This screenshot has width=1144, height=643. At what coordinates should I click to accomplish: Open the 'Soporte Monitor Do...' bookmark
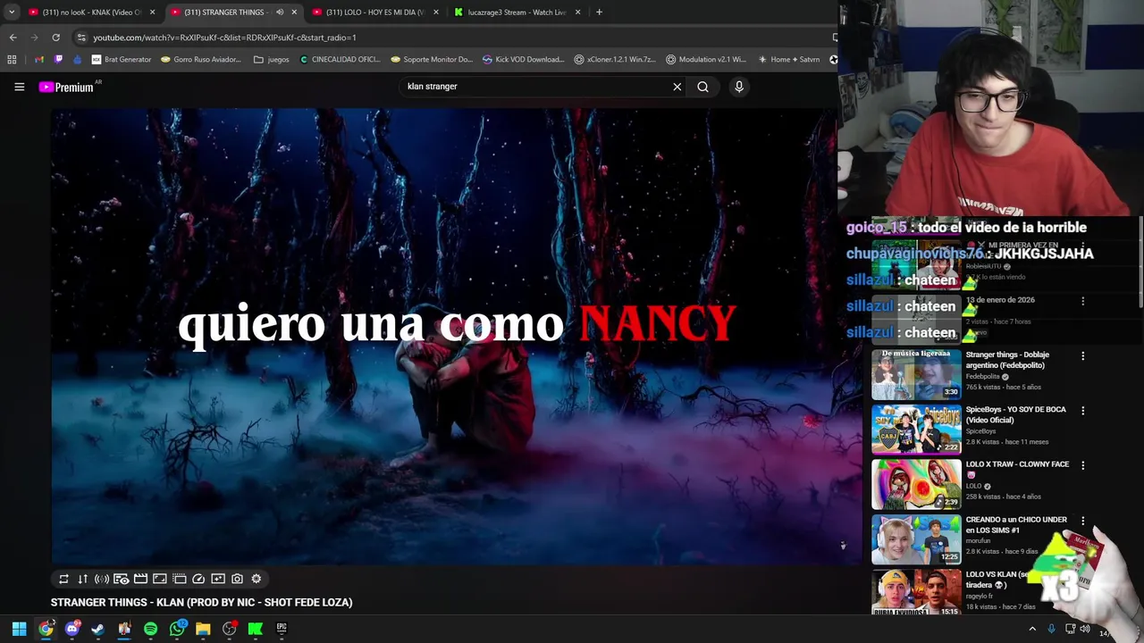tap(432, 60)
